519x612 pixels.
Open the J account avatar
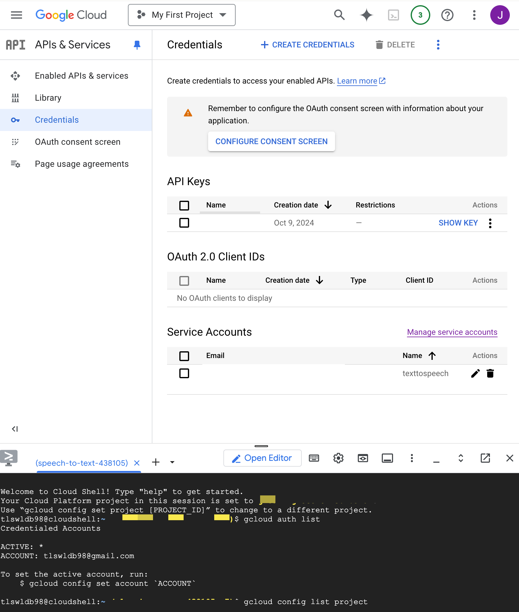click(500, 15)
